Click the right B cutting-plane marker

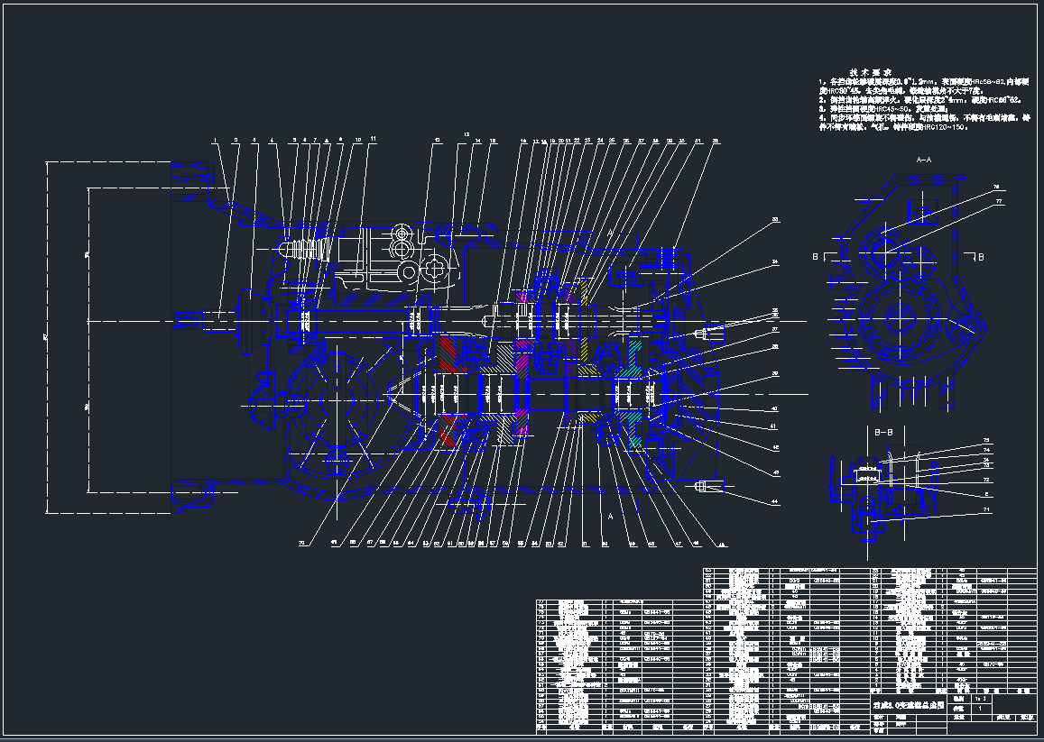click(980, 257)
